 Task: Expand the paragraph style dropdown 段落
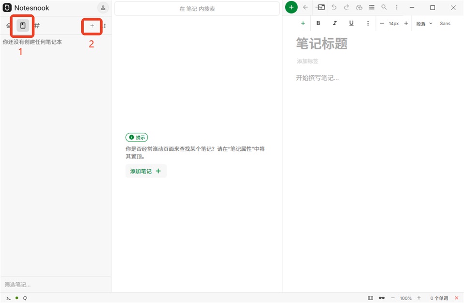424,23
